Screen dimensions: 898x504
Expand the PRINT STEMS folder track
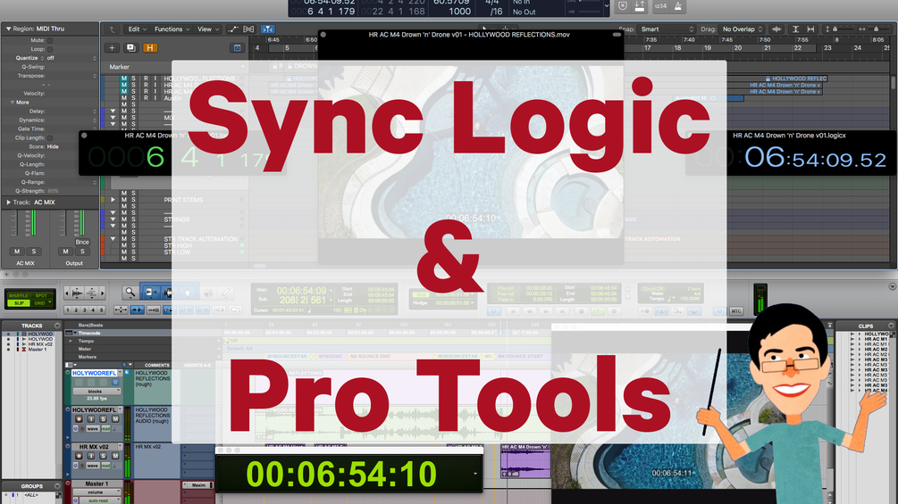pos(113,200)
